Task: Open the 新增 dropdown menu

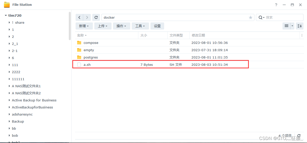Action: click(x=84, y=26)
